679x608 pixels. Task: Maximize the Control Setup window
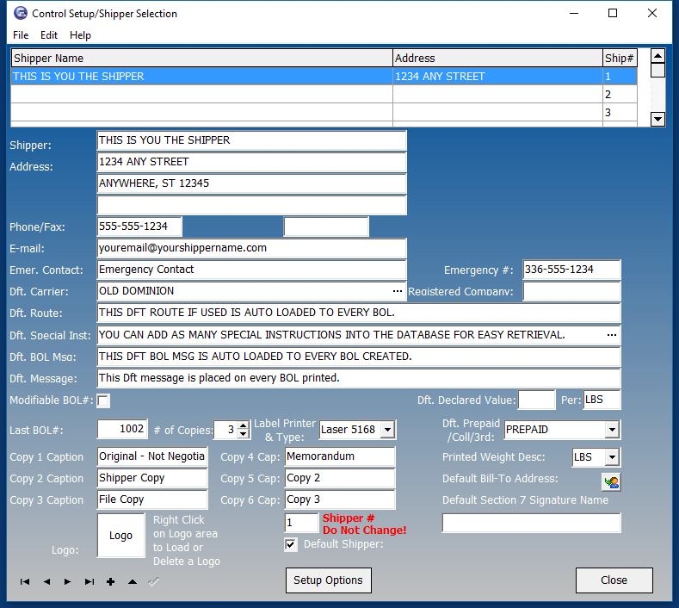(x=613, y=14)
